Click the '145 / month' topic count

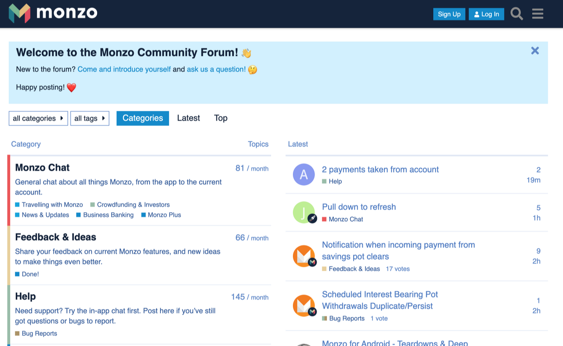pos(250,297)
